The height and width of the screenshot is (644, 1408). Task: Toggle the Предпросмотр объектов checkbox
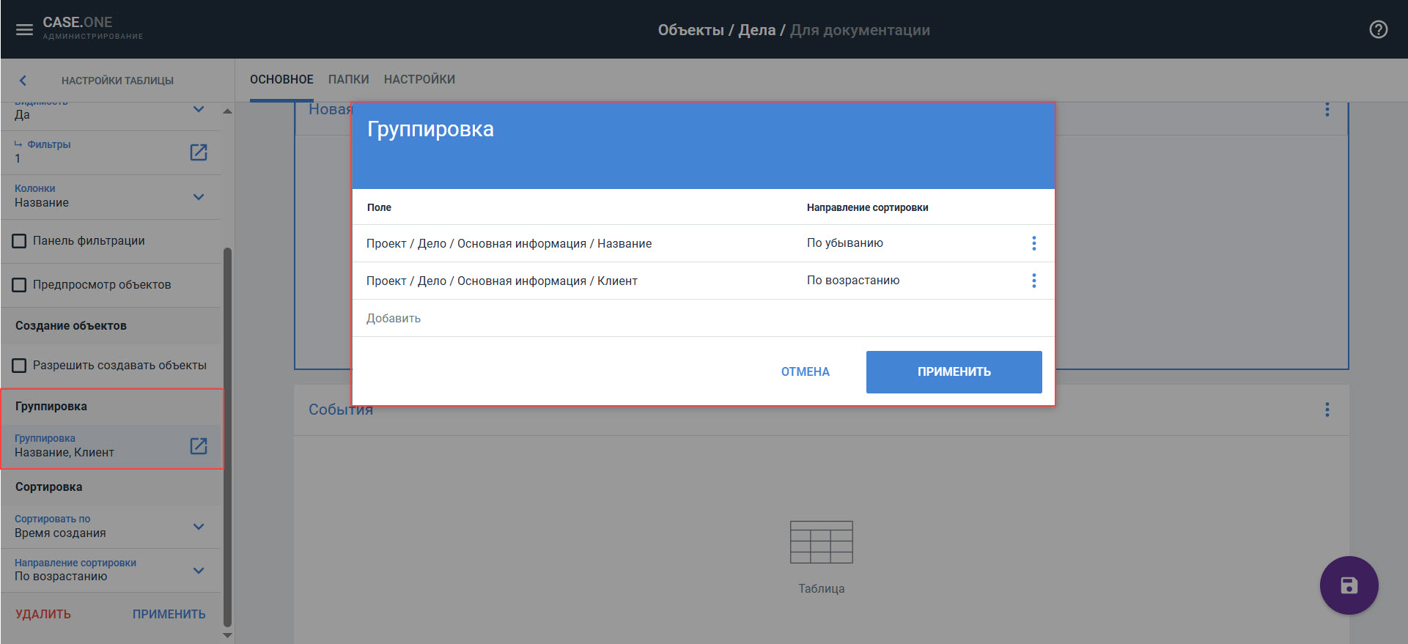(x=20, y=285)
